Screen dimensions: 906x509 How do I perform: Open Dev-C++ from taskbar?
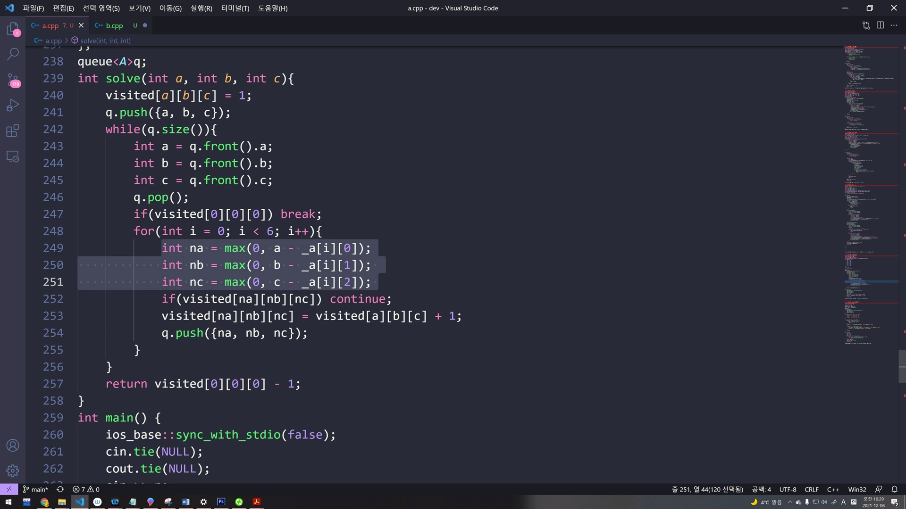click(26, 502)
